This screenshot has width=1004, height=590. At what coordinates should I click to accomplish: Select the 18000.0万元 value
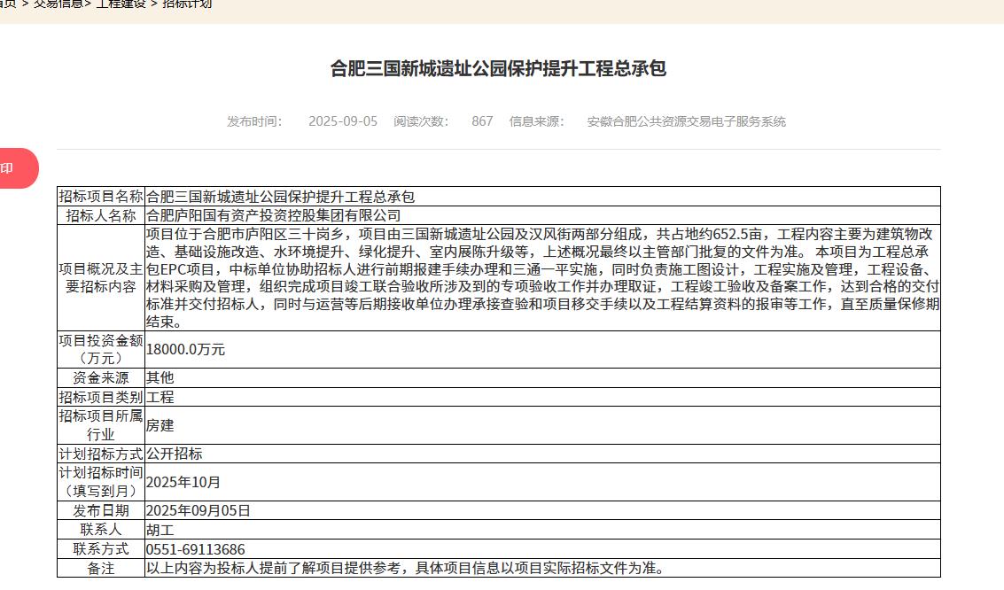pos(186,349)
